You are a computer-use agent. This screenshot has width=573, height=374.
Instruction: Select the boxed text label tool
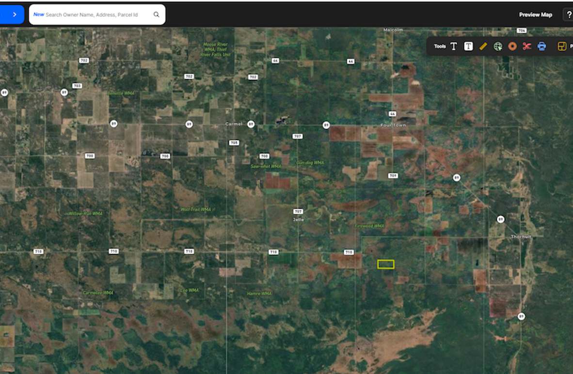pyautogui.click(x=468, y=47)
